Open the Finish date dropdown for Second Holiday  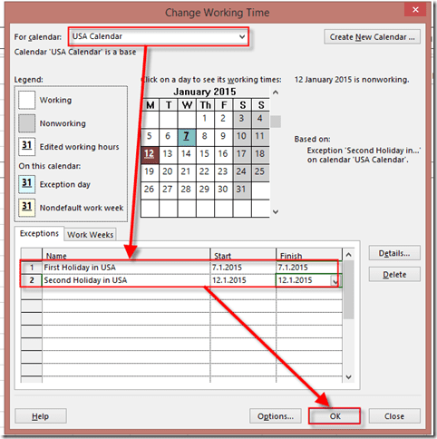pos(335,281)
